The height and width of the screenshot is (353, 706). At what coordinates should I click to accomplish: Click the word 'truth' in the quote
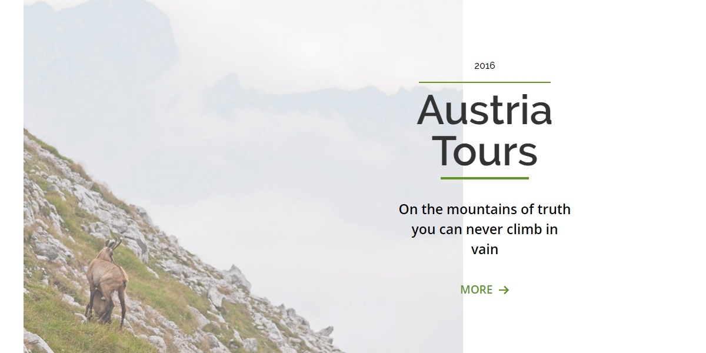(x=554, y=209)
